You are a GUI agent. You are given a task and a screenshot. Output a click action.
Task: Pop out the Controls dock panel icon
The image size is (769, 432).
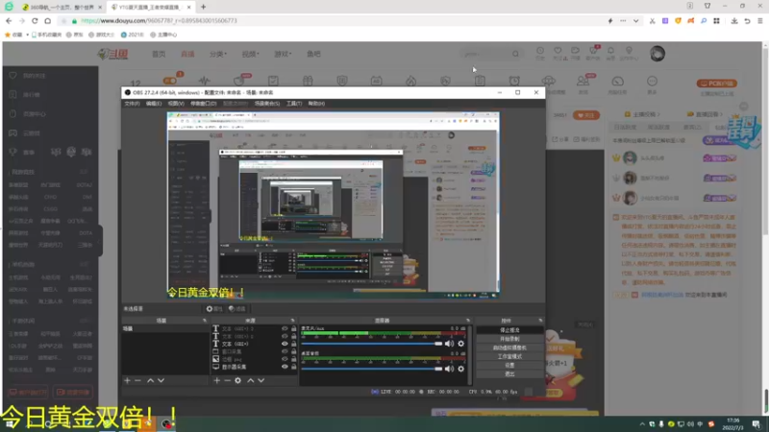(x=540, y=321)
